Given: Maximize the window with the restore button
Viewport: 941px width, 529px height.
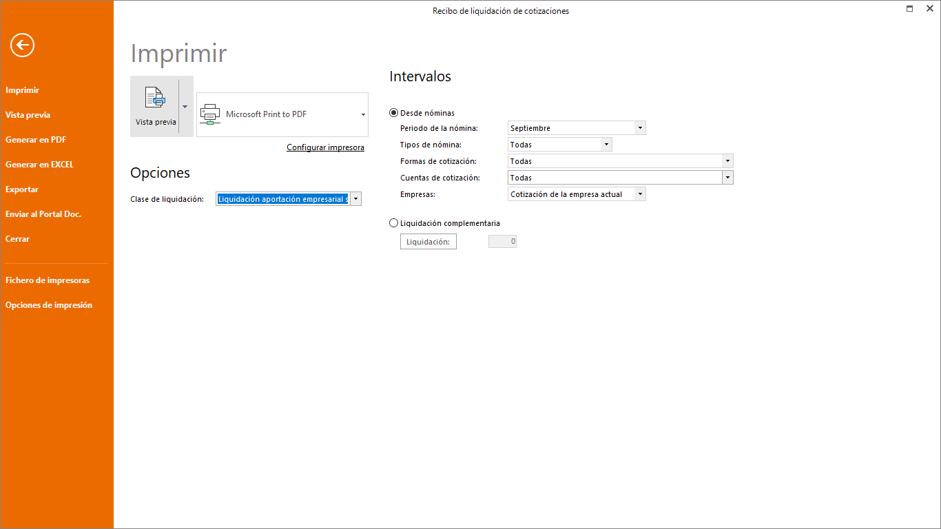Looking at the screenshot, I should tap(909, 8).
